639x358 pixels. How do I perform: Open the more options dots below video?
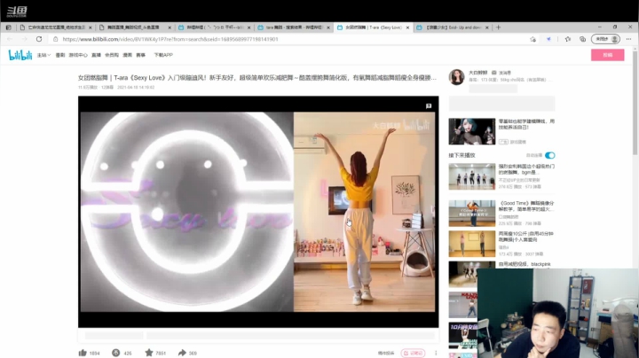click(x=436, y=353)
